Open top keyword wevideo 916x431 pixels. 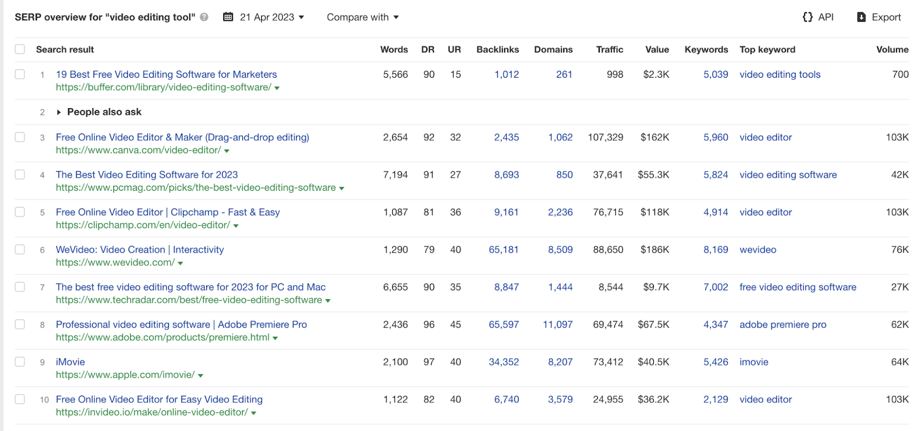click(x=758, y=249)
